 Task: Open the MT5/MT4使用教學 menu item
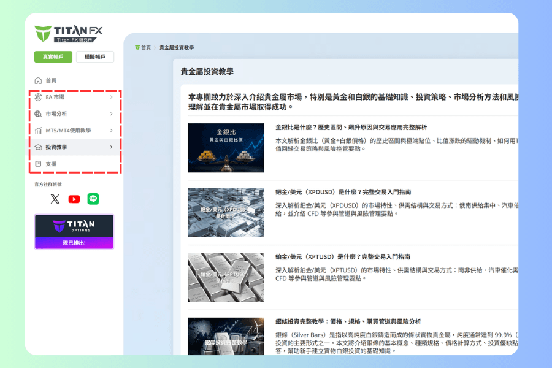(74, 130)
